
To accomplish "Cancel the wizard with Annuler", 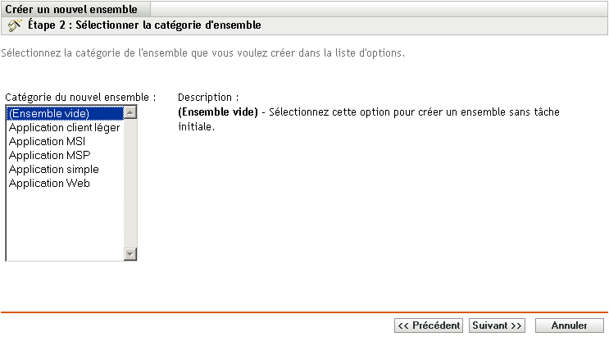I will point(569,326).
